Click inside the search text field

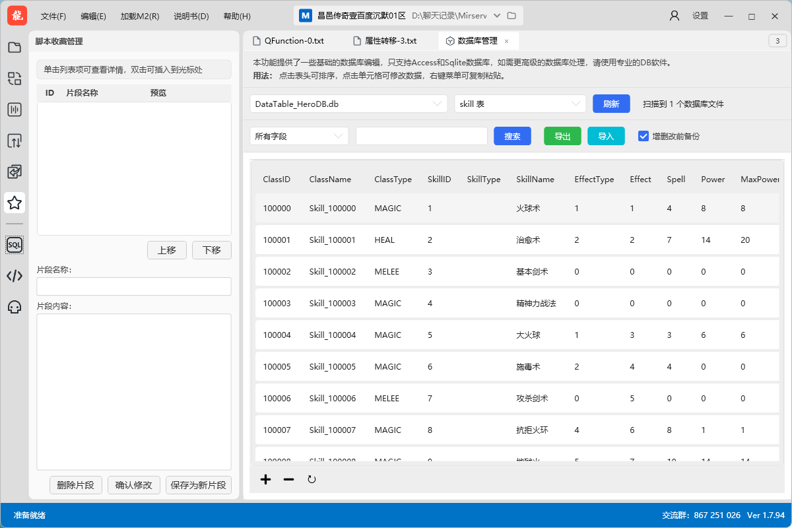[x=421, y=135]
